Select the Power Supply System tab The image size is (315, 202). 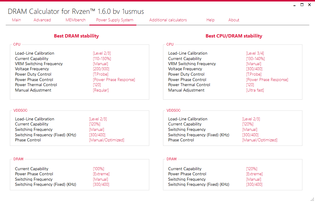coord(115,20)
